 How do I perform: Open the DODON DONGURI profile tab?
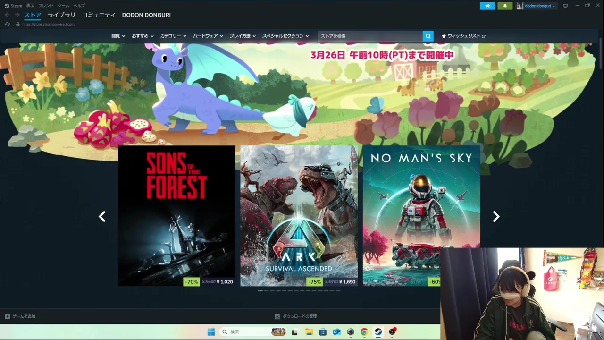(146, 15)
